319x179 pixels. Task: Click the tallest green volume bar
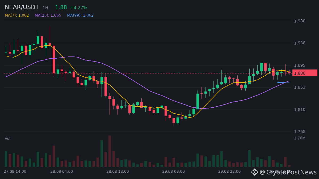pos(102,154)
